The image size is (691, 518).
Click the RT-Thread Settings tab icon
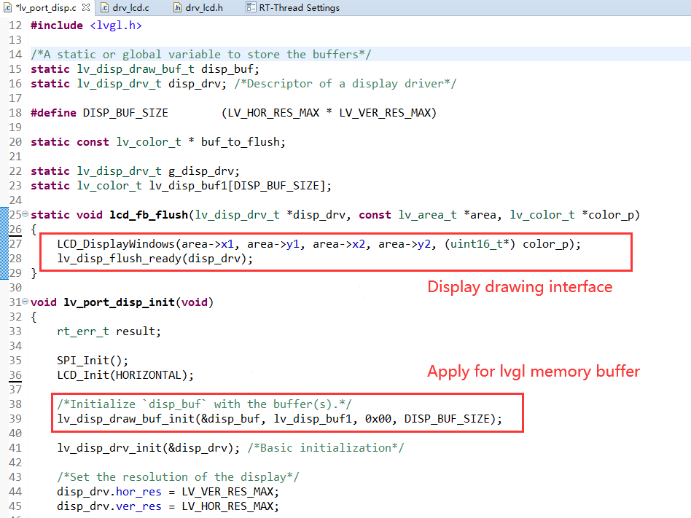pyautogui.click(x=251, y=8)
